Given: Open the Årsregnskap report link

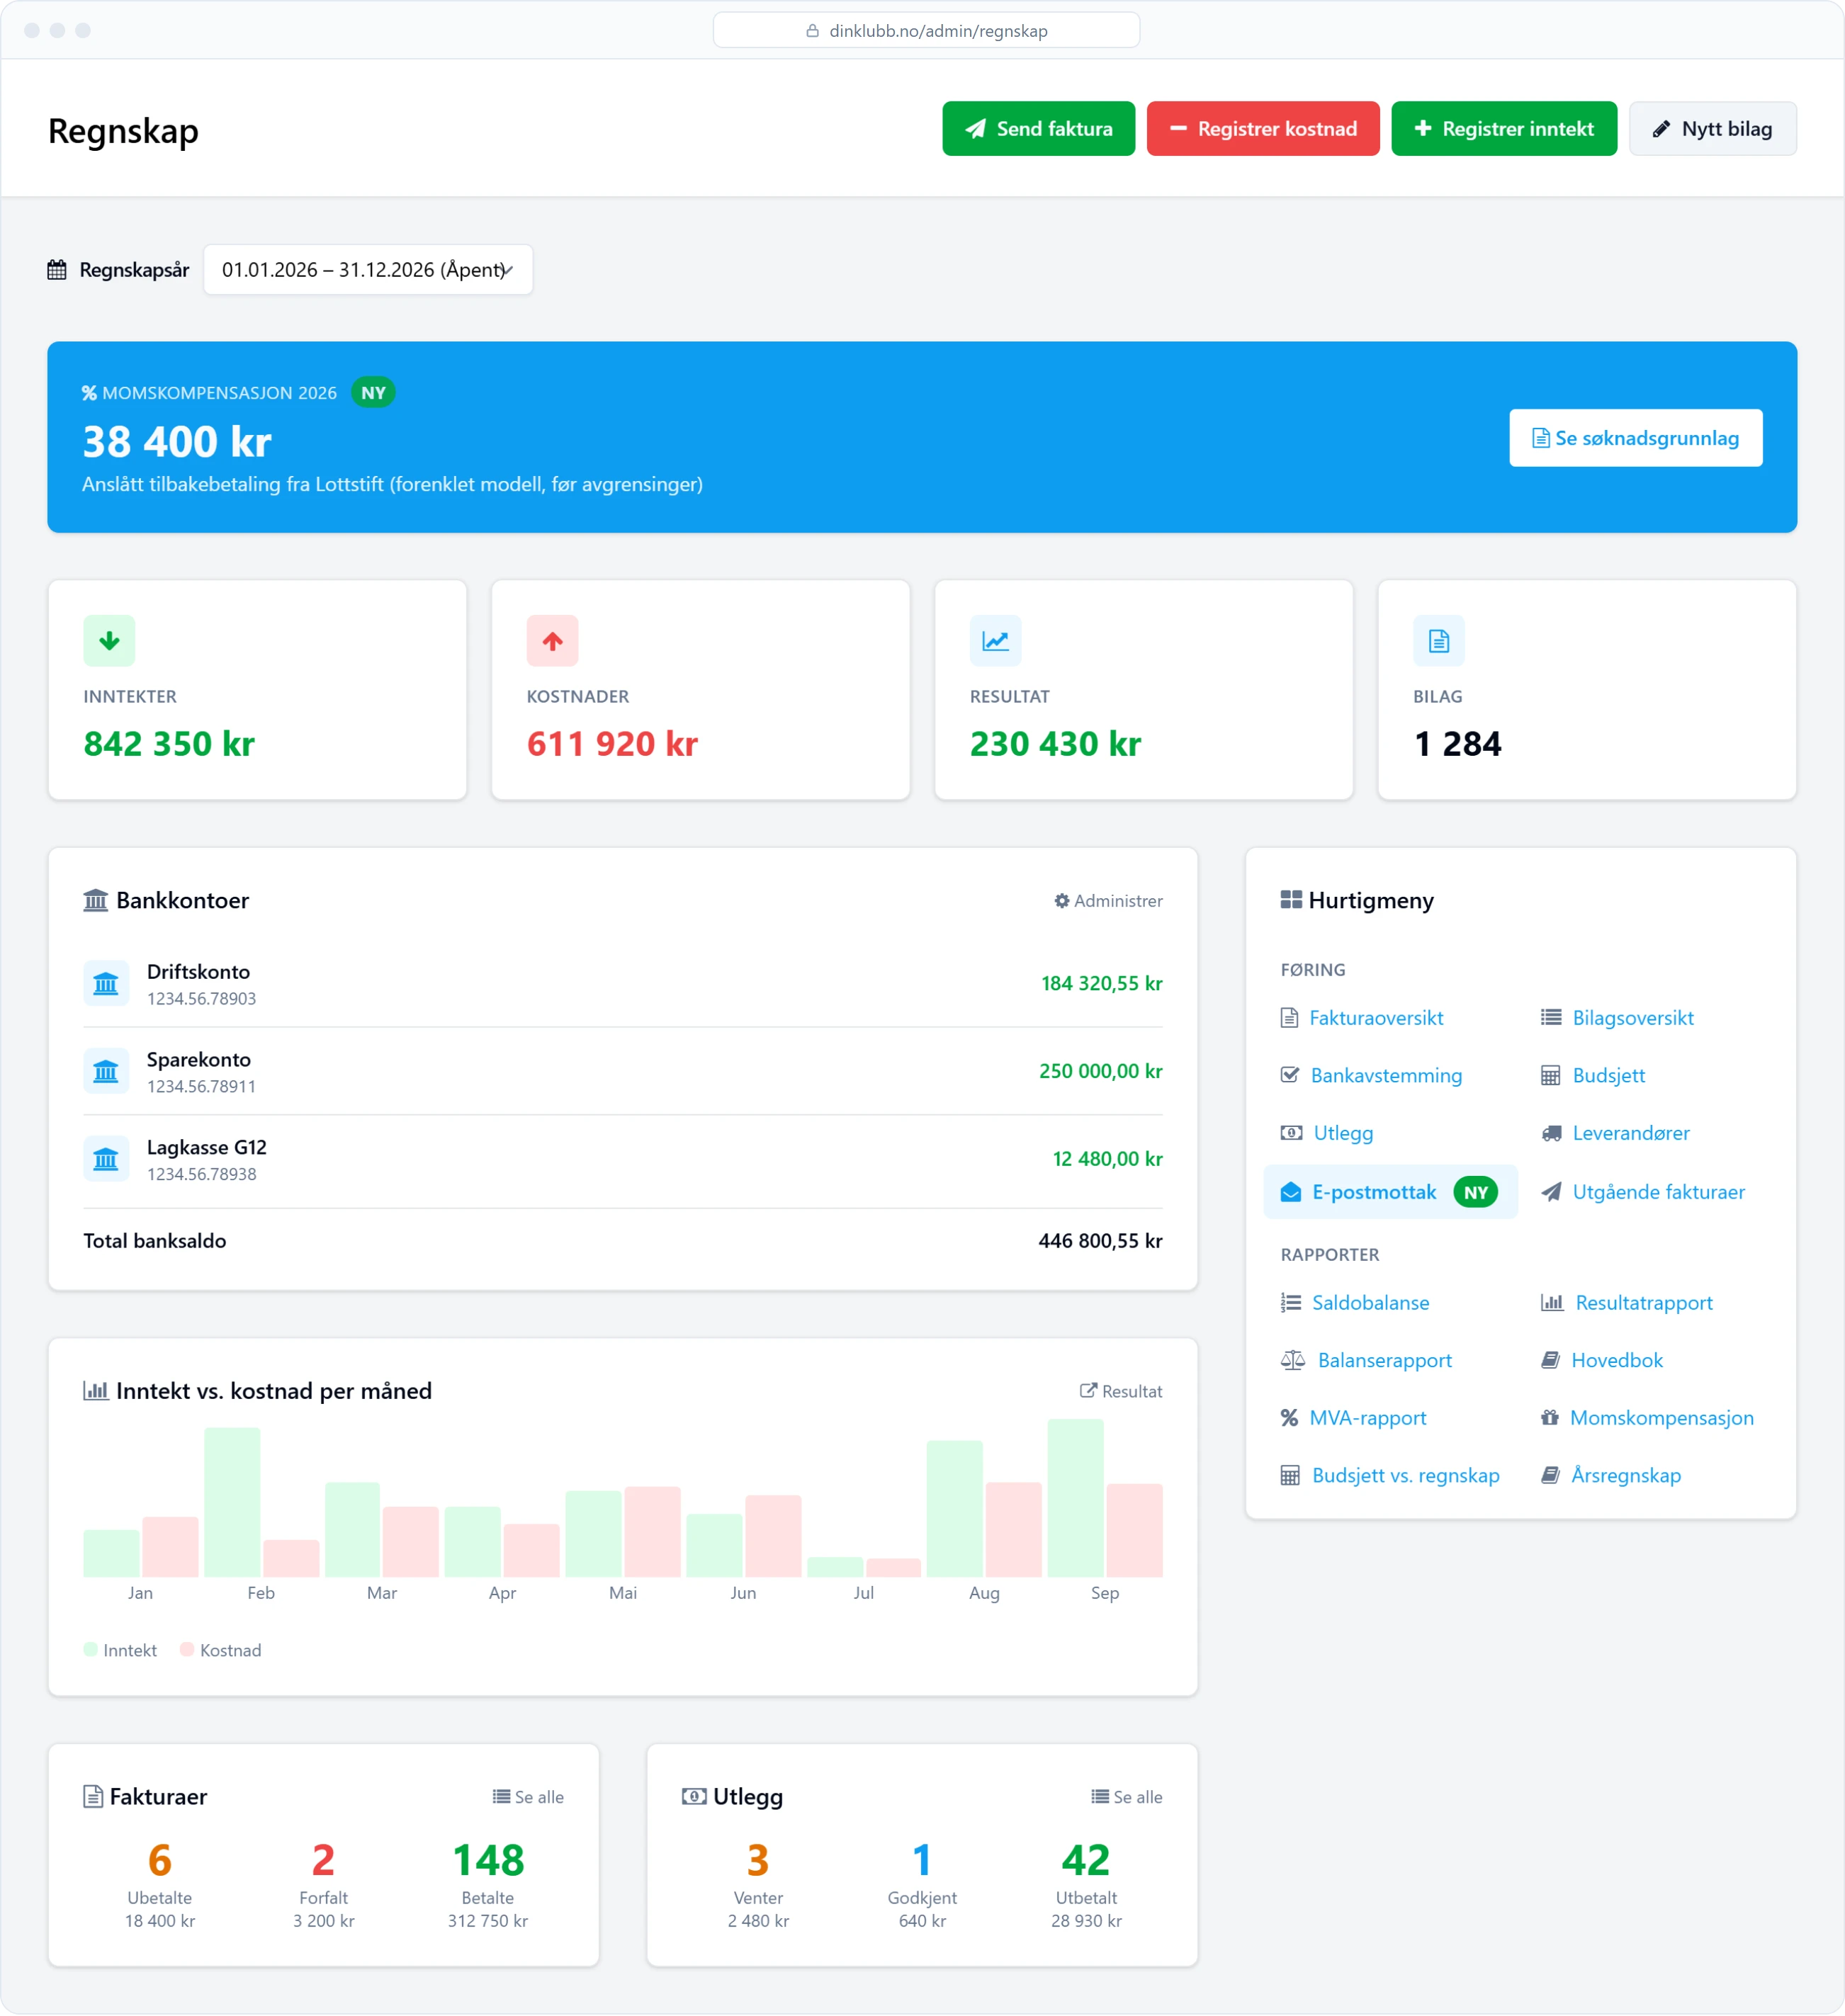Looking at the screenshot, I should [x=1611, y=1476].
